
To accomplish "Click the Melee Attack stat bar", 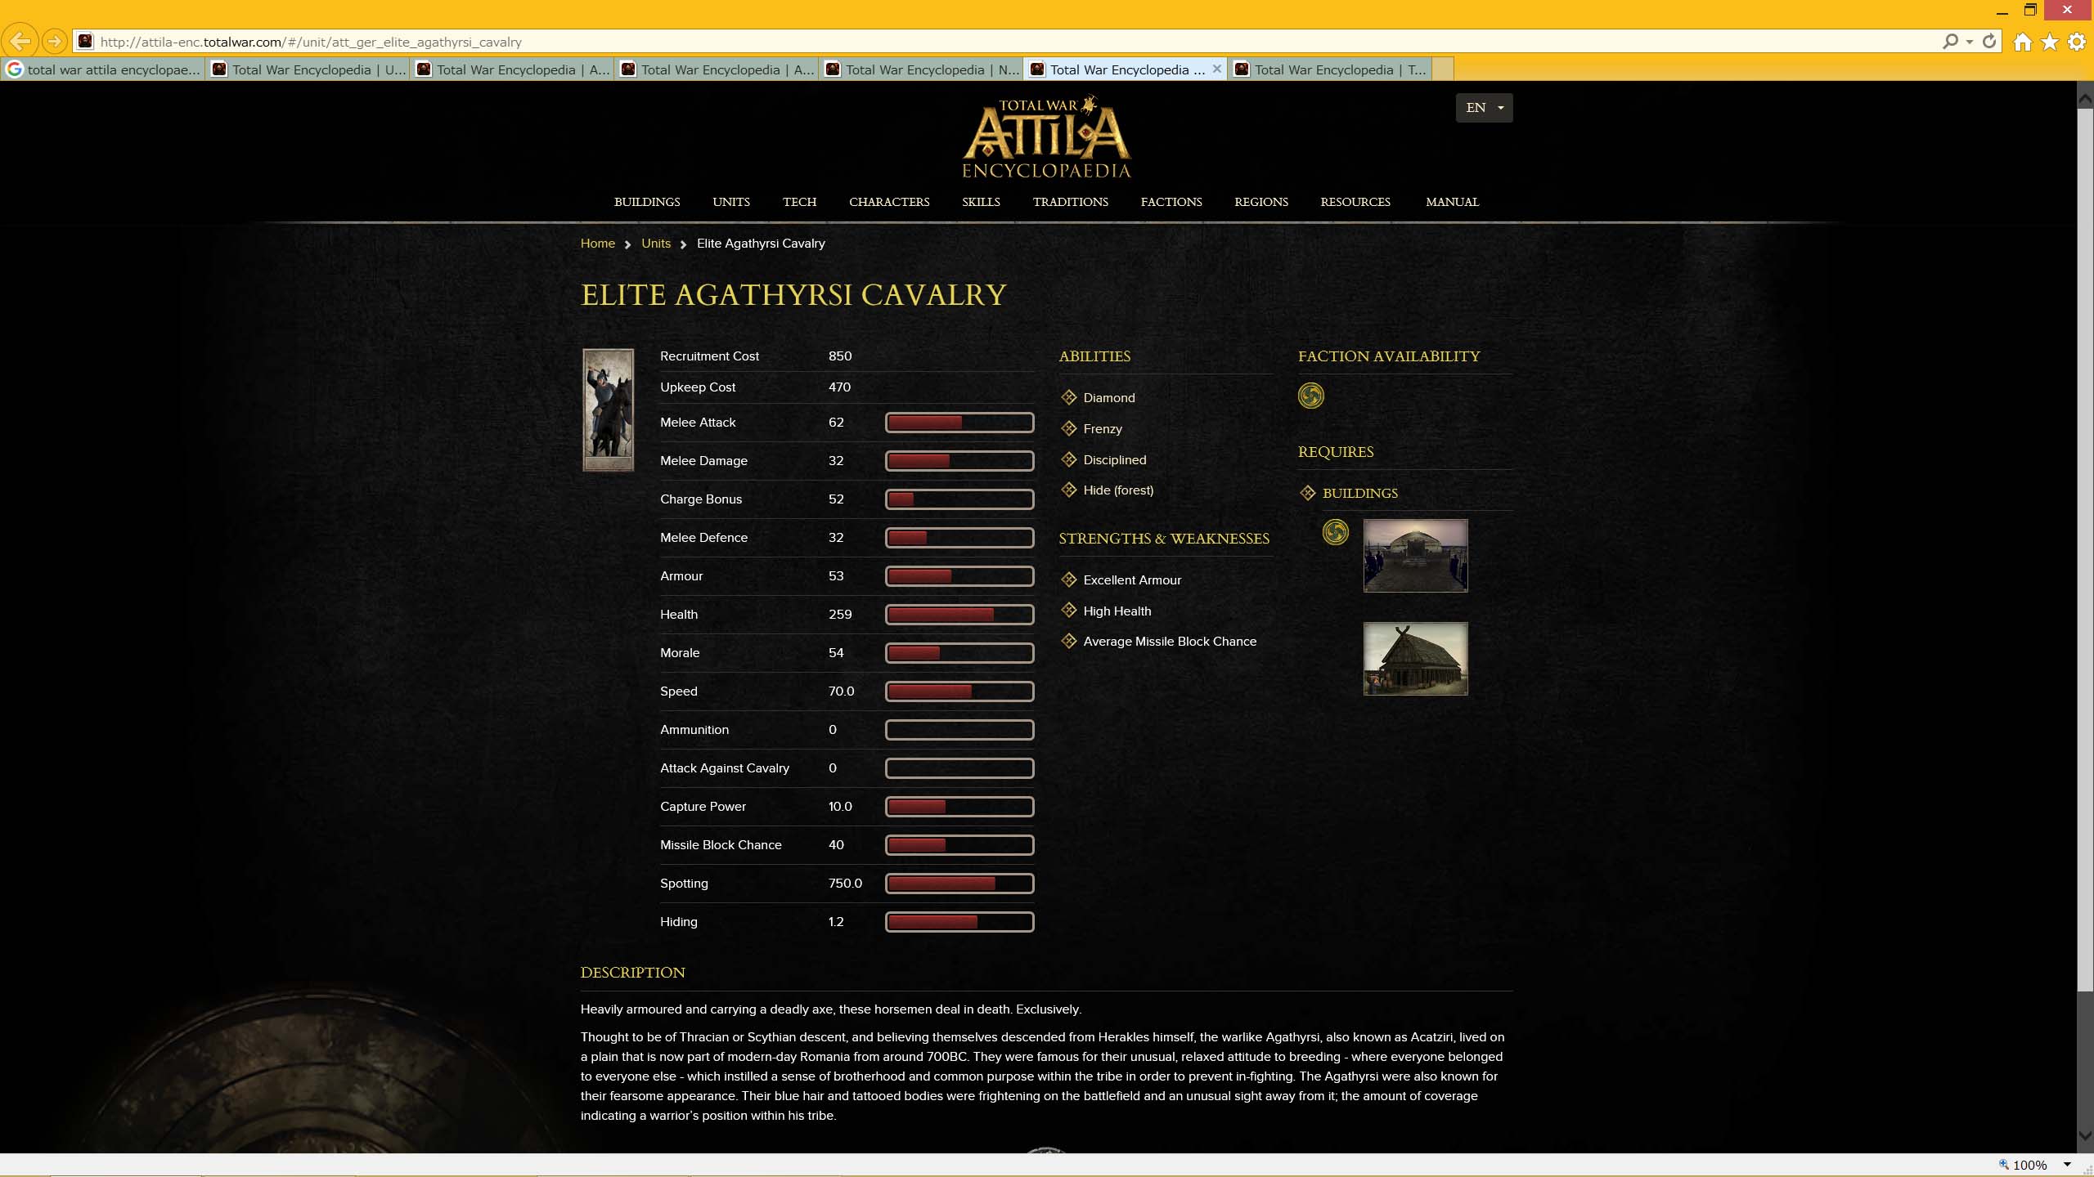I will point(959,423).
